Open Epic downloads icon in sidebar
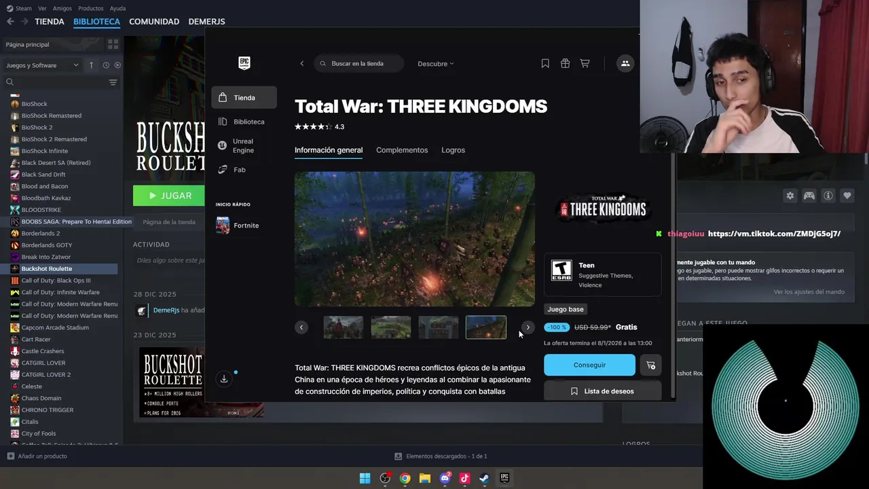 pyautogui.click(x=224, y=378)
